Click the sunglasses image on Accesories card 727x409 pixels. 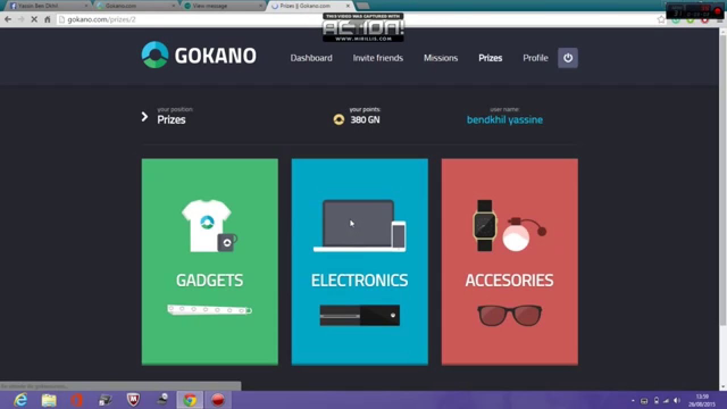(509, 316)
